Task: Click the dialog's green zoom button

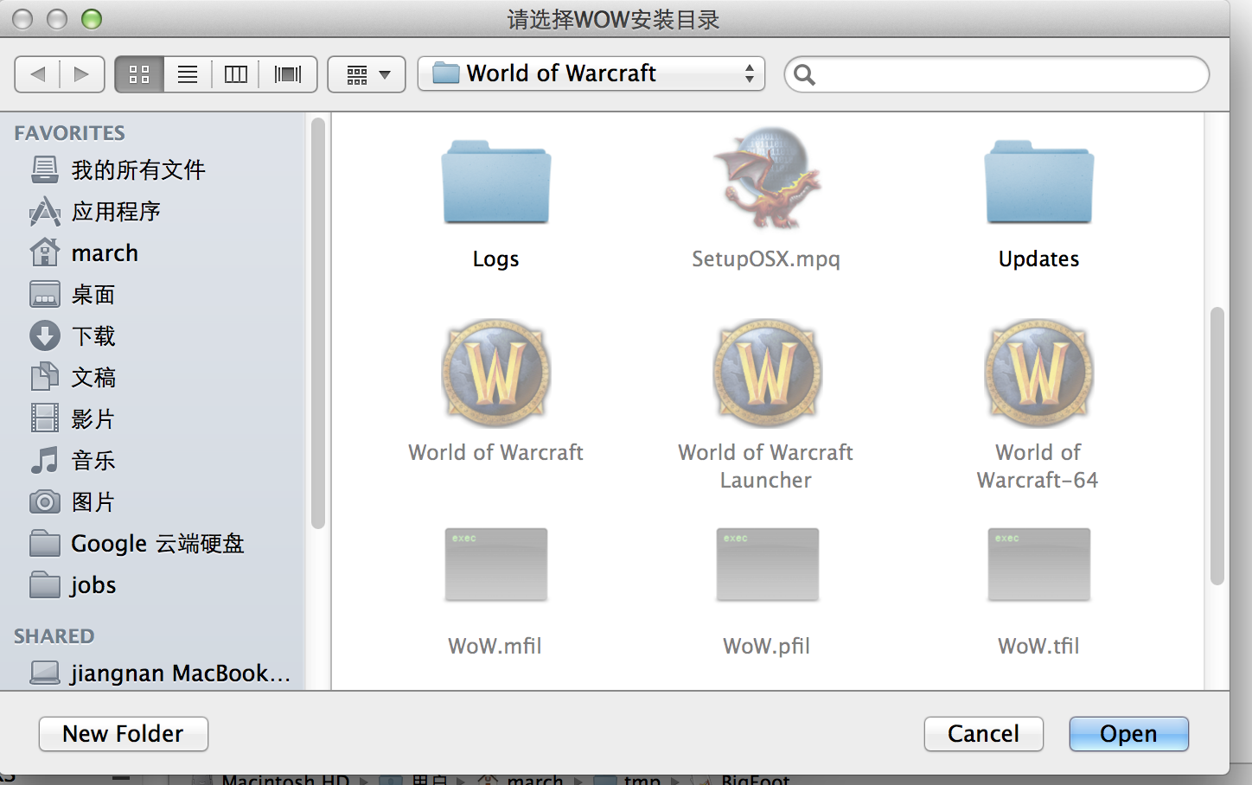Action: pyautogui.click(x=92, y=19)
